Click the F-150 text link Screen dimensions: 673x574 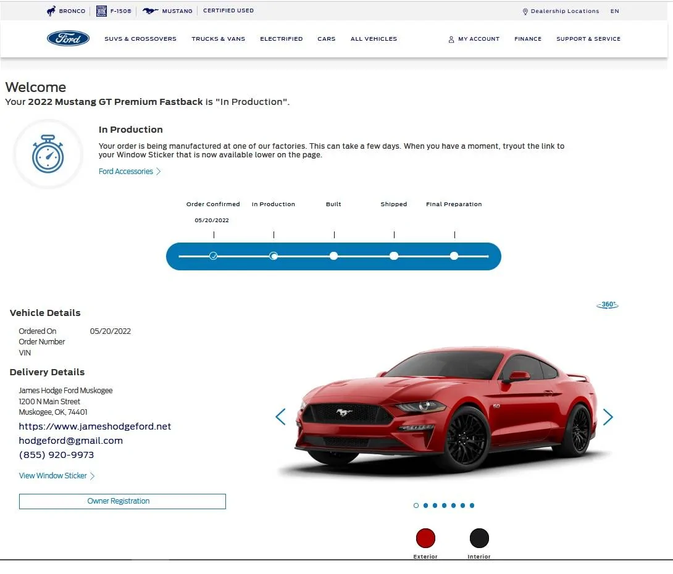[120, 11]
